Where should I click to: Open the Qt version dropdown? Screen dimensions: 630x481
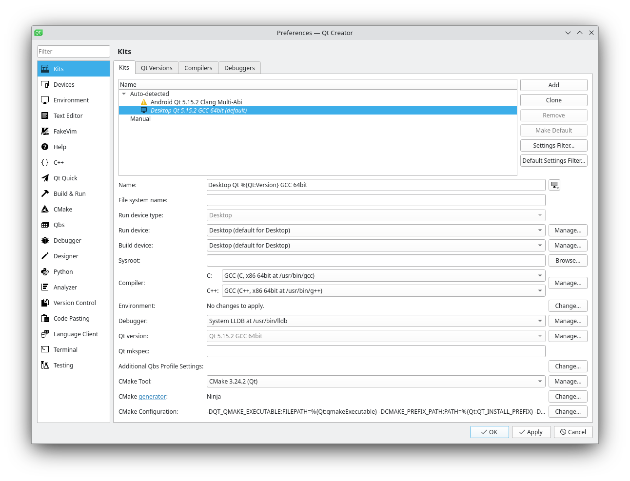point(376,336)
